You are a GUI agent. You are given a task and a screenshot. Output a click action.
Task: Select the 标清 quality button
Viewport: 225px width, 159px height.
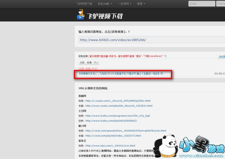(89, 62)
